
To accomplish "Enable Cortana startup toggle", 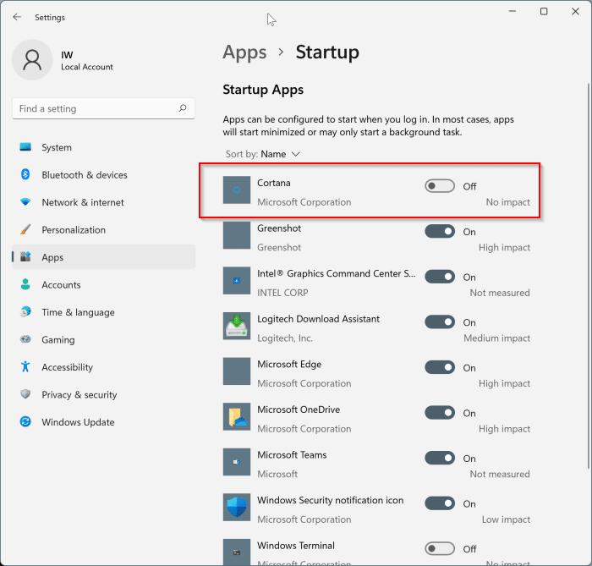I will (440, 186).
